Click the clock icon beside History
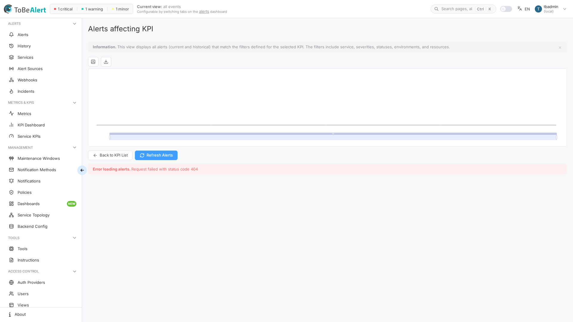Screen dimensions: 573x322 point(11,46)
